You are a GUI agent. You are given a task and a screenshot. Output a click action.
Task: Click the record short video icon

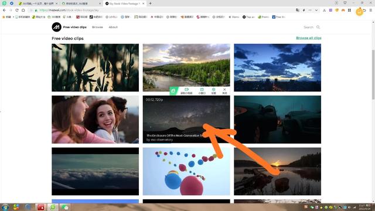[186, 91]
